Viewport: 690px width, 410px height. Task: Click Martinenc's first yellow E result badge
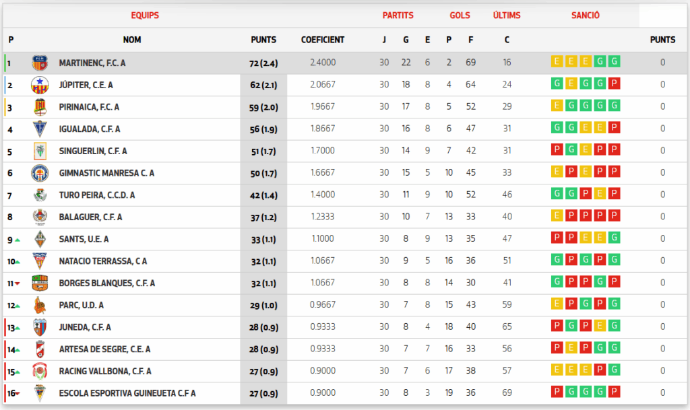(x=557, y=62)
